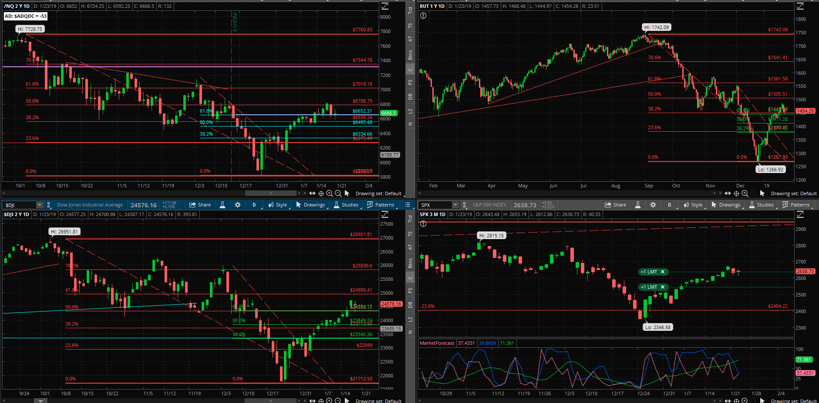
Task: Click the info warning icon on SPX chart
Action: [423, 224]
